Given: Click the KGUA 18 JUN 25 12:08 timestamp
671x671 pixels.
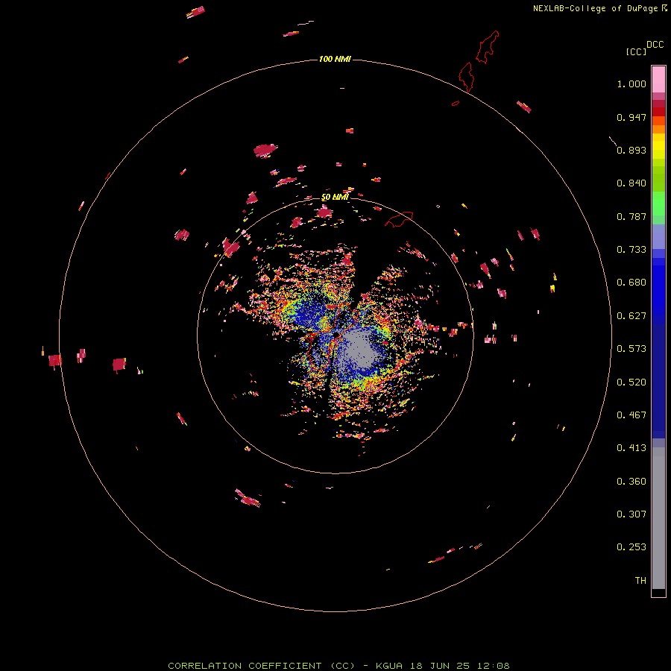Looking at the screenshot, I should pyautogui.click(x=442, y=666).
